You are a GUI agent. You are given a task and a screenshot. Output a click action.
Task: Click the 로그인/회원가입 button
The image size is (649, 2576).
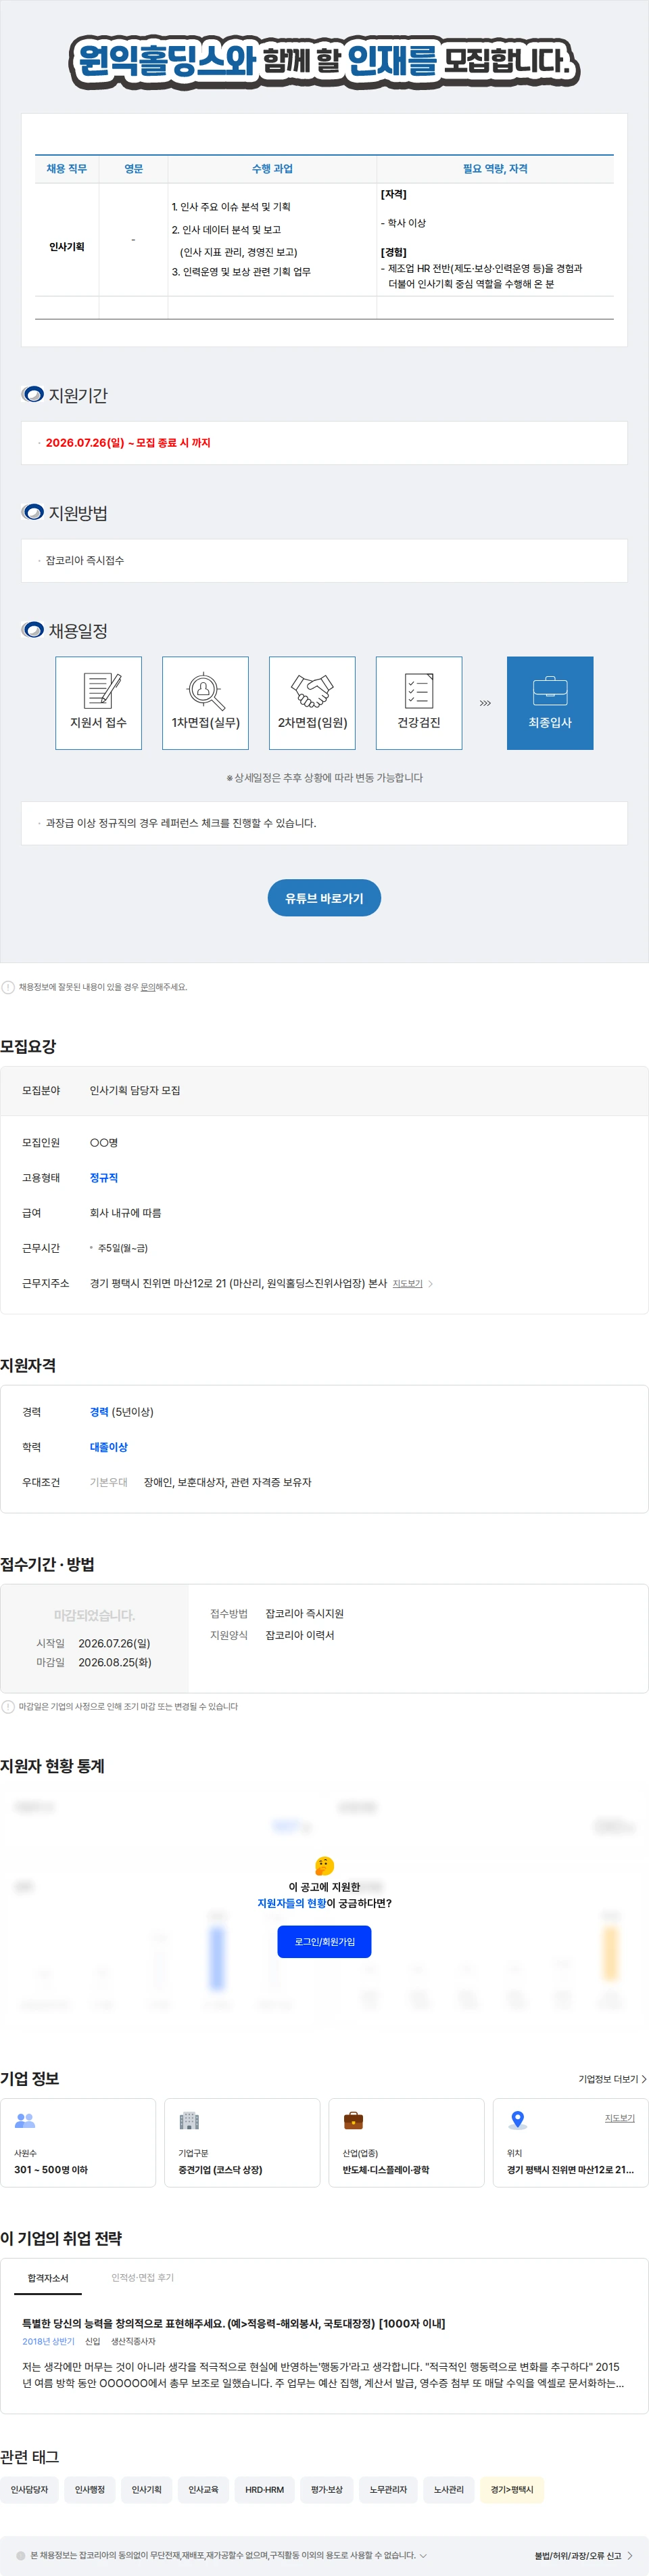pyautogui.click(x=324, y=1941)
